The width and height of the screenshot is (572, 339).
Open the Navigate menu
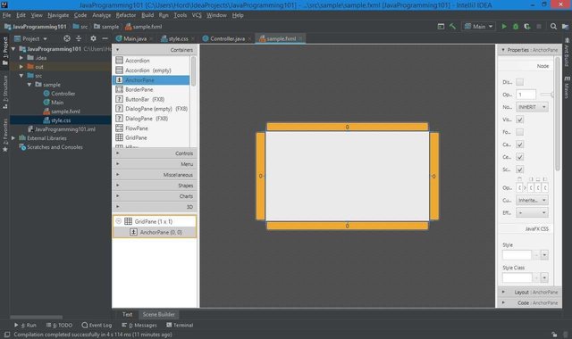tap(58, 15)
